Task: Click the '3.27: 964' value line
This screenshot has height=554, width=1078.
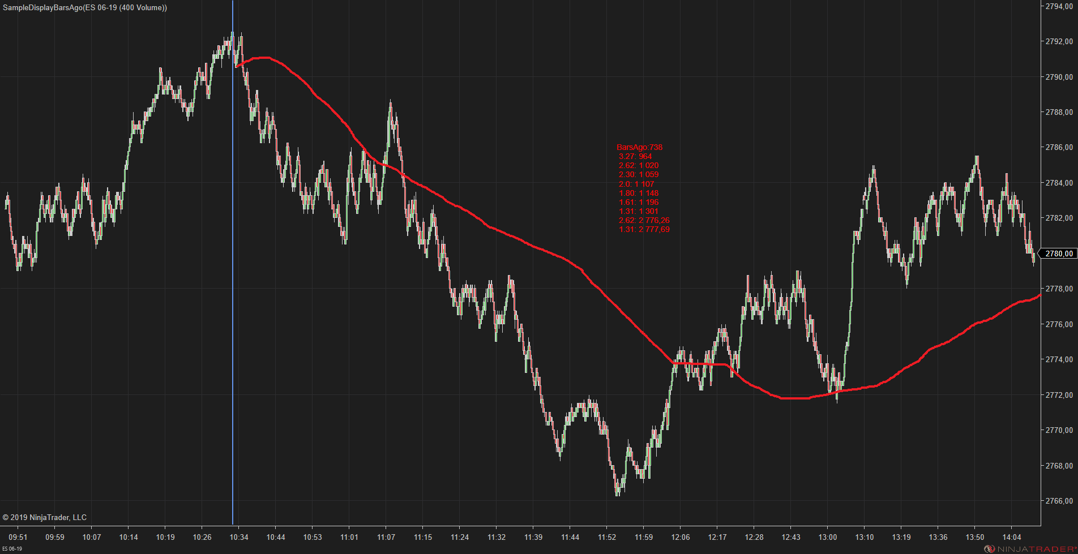Action: 635,156
